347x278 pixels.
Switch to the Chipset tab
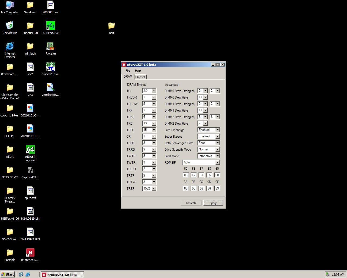[x=140, y=77]
